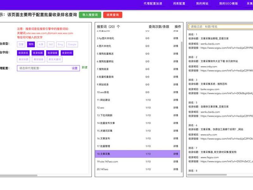Enable the 真实标题 field
This screenshot has width=253, height=190.
click(x=23, y=59)
